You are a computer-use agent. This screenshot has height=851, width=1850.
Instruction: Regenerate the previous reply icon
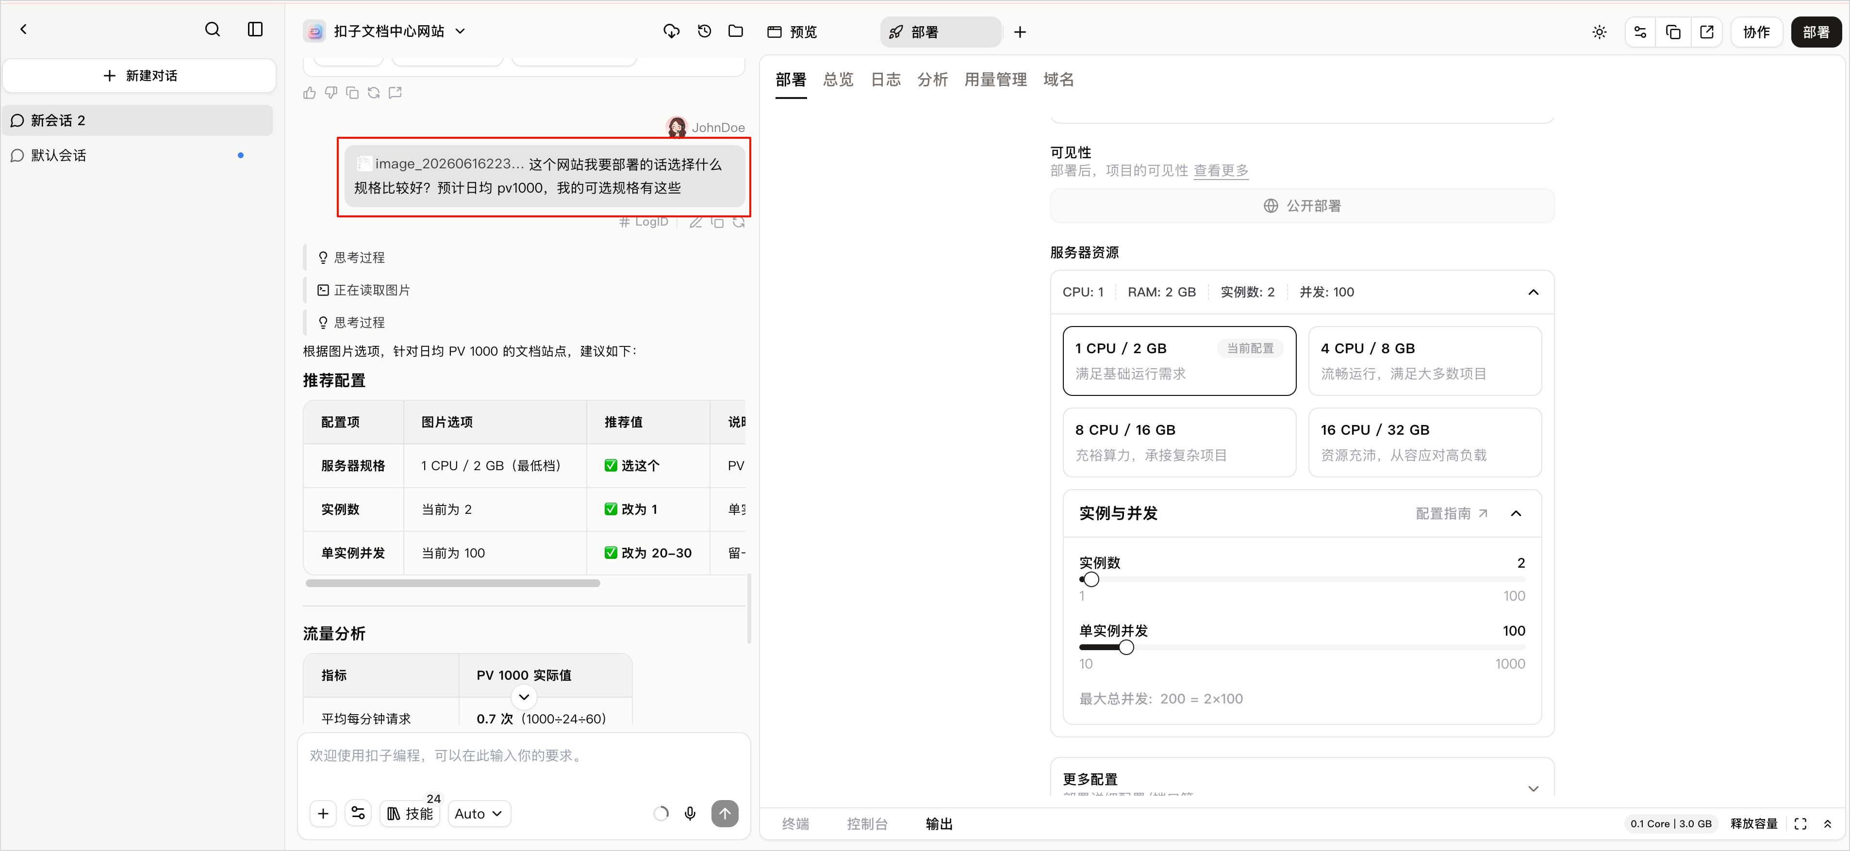coord(374,93)
